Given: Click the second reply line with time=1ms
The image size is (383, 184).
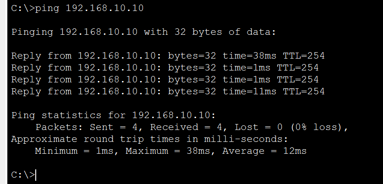Looking at the screenshot, I should (165, 80).
